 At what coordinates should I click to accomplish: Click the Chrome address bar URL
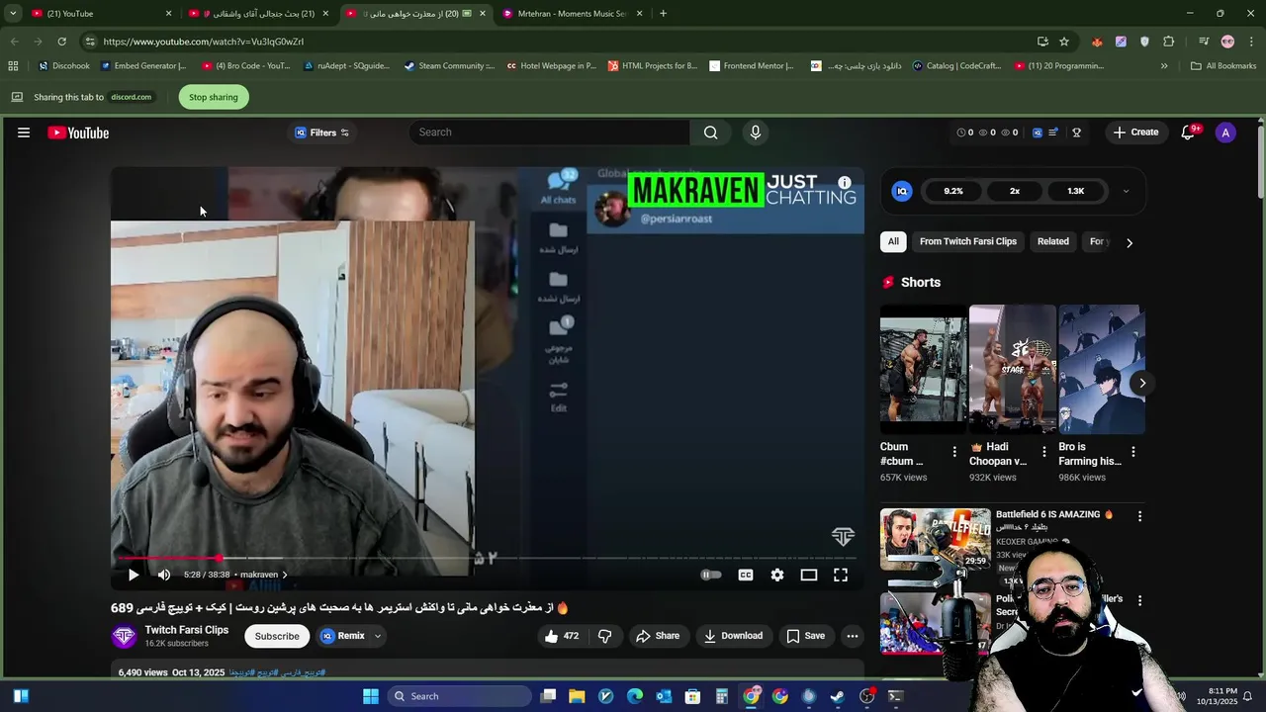point(203,42)
